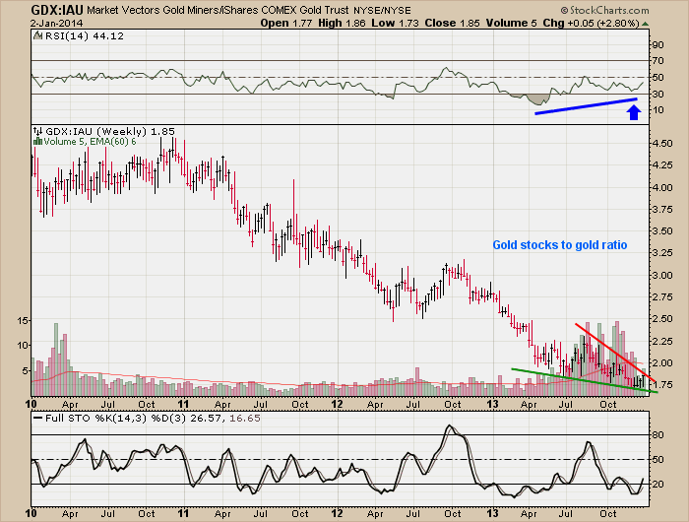Click the Volume 5 header value

click(511, 23)
